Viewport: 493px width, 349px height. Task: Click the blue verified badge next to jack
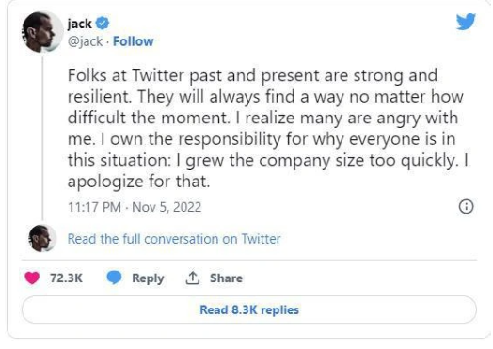click(103, 24)
